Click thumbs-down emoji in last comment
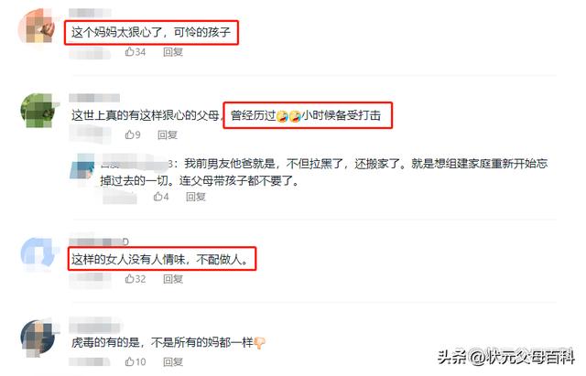The height and width of the screenshot is (376, 586). coord(259,343)
